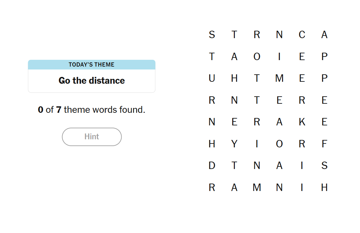Click the O between I and R
This screenshot has height=233, width=360.
(279, 144)
